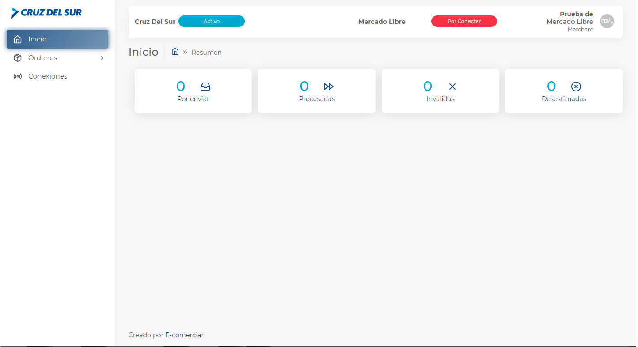The image size is (638, 347).
Task: Click the broadcast icon beside Conexiones
Action: 18,76
